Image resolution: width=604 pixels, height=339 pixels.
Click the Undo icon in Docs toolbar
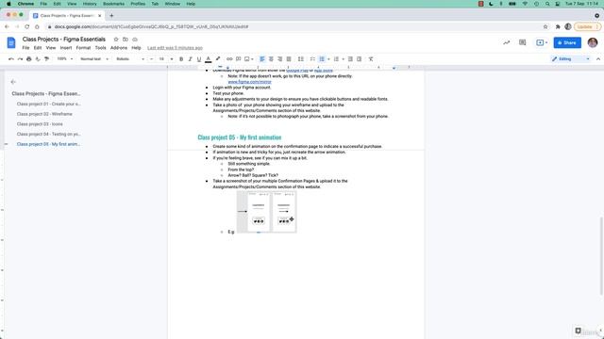[11, 58]
